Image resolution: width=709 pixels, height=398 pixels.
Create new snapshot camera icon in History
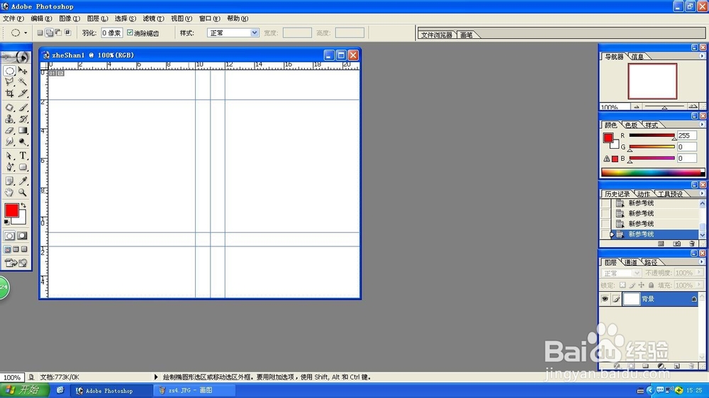(x=676, y=244)
